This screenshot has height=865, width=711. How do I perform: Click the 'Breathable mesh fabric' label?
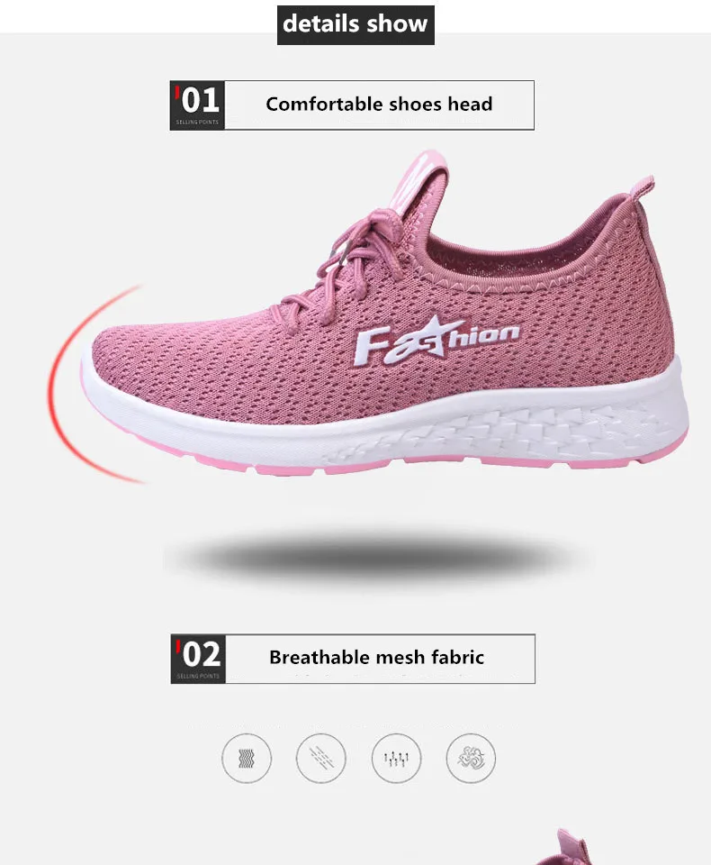click(377, 658)
